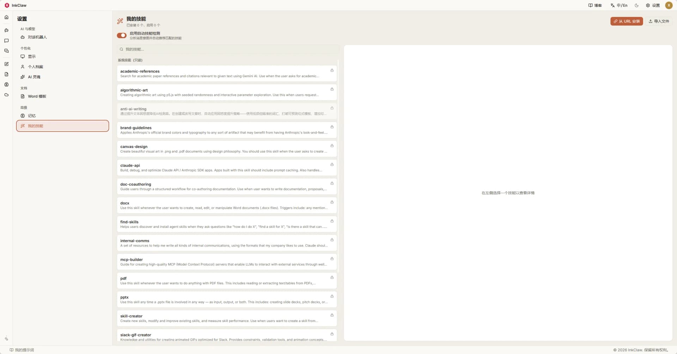The height and width of the screenshot is (354, 677).
Task: Open the robot icon in the left rail
Action: coord(6,30)
